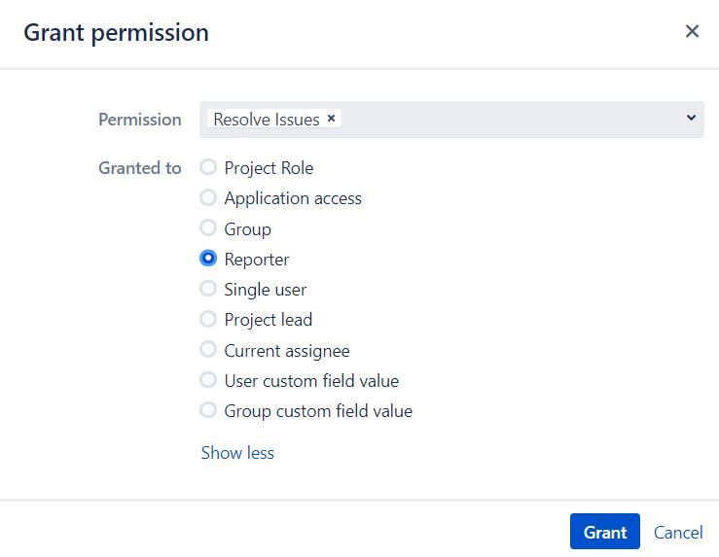Pick the Current assignee radio option
This screenshot has height=557, width=719.
pyautogui.click(x=208, y=350)
